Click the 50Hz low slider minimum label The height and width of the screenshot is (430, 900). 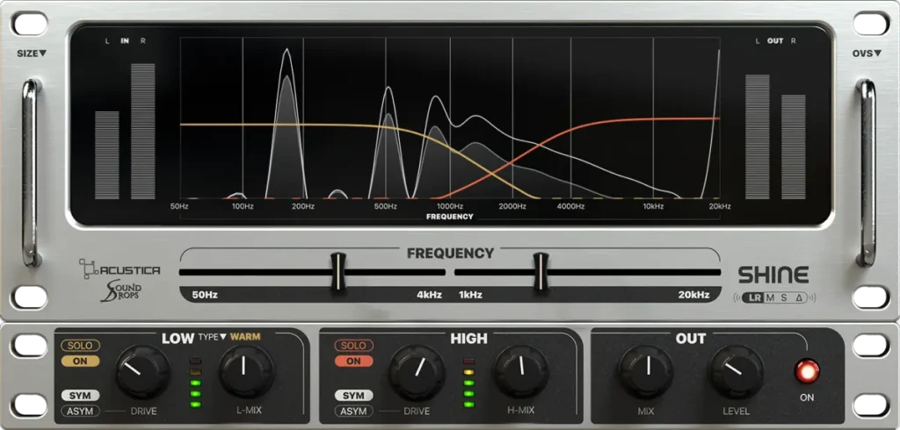click(205, 295)
